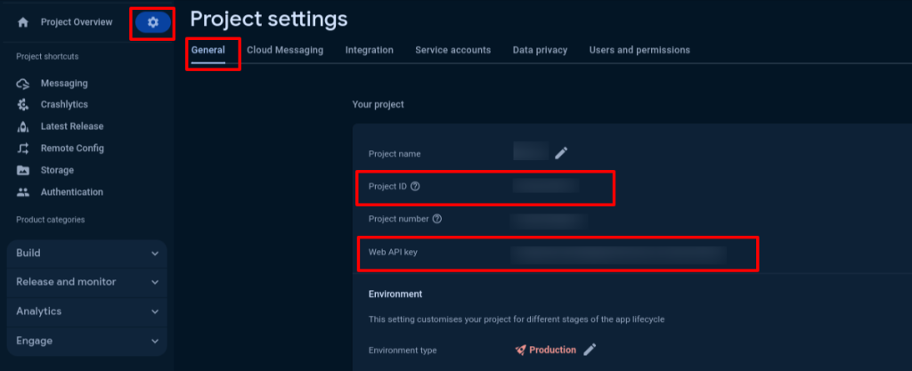This screenshot has width=912, height=371.
Task: Open Messaging cloud icon shortcut
Action: [x=23, y=84]
